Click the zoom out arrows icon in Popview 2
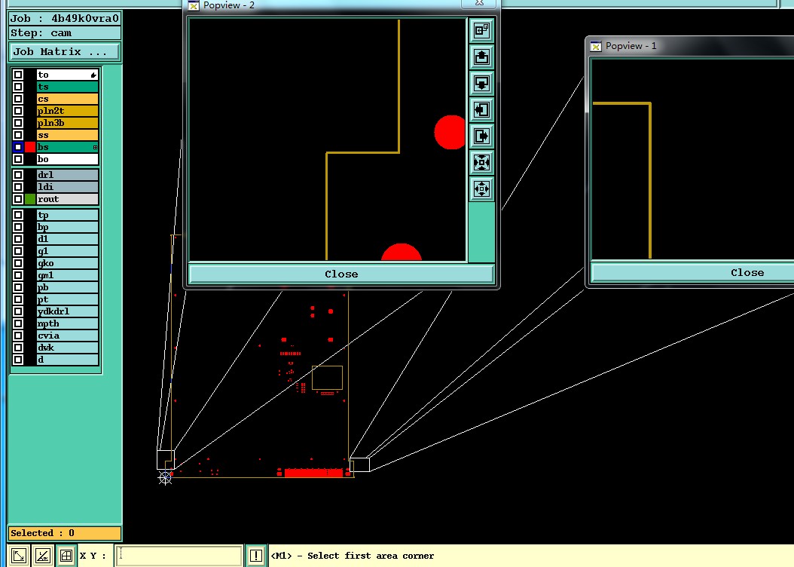The image size is (794, 567). tap(481, 188)
